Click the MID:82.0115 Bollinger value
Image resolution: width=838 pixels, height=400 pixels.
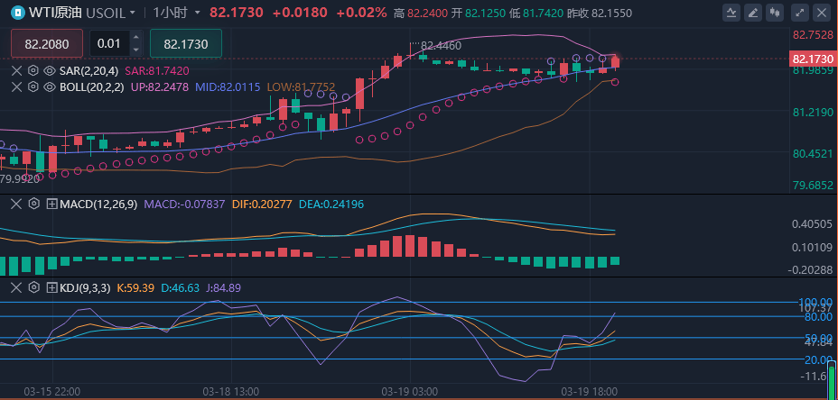(x=228, y=86)
